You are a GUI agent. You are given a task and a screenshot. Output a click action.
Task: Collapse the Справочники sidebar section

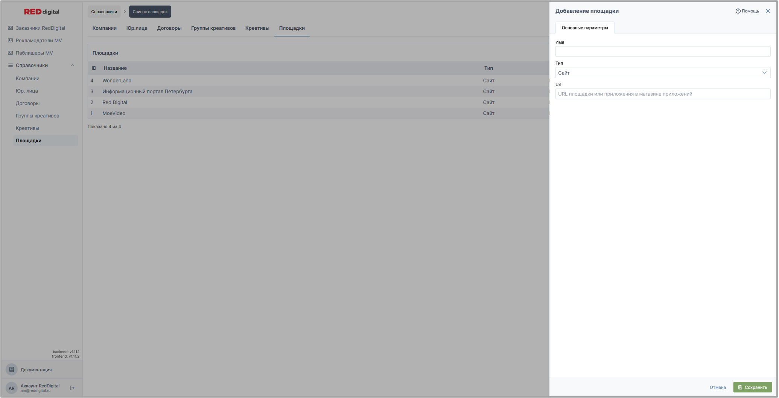pyautogui.click(x=72, y=66)
